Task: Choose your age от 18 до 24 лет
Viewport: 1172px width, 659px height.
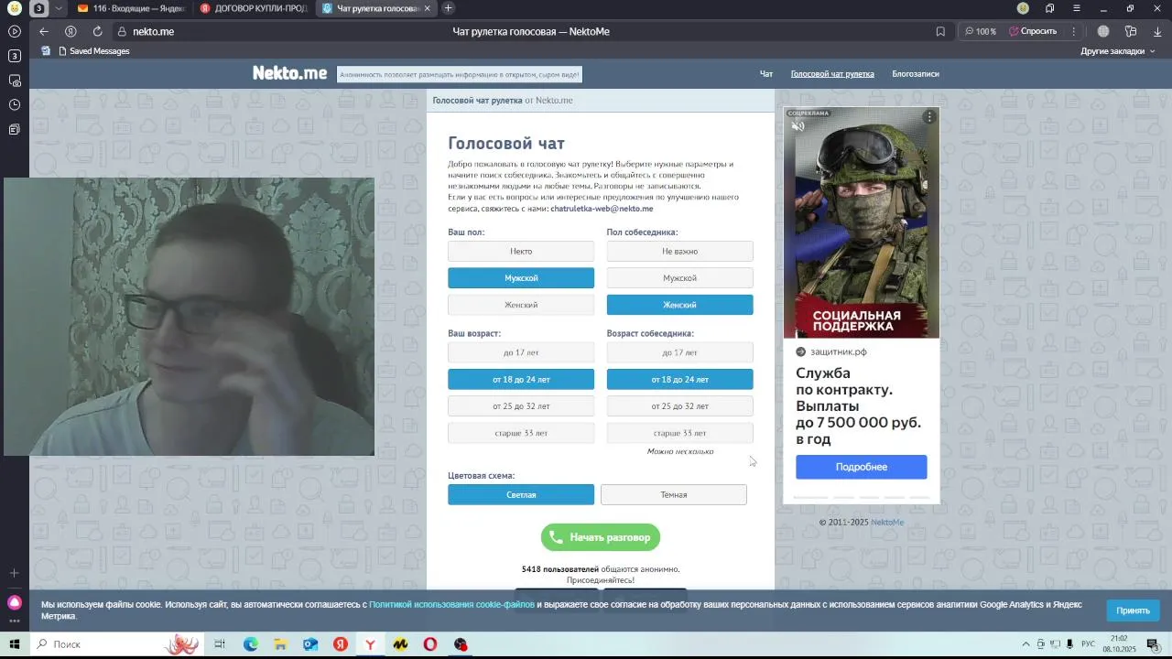Action: click(x=521, y=379)
